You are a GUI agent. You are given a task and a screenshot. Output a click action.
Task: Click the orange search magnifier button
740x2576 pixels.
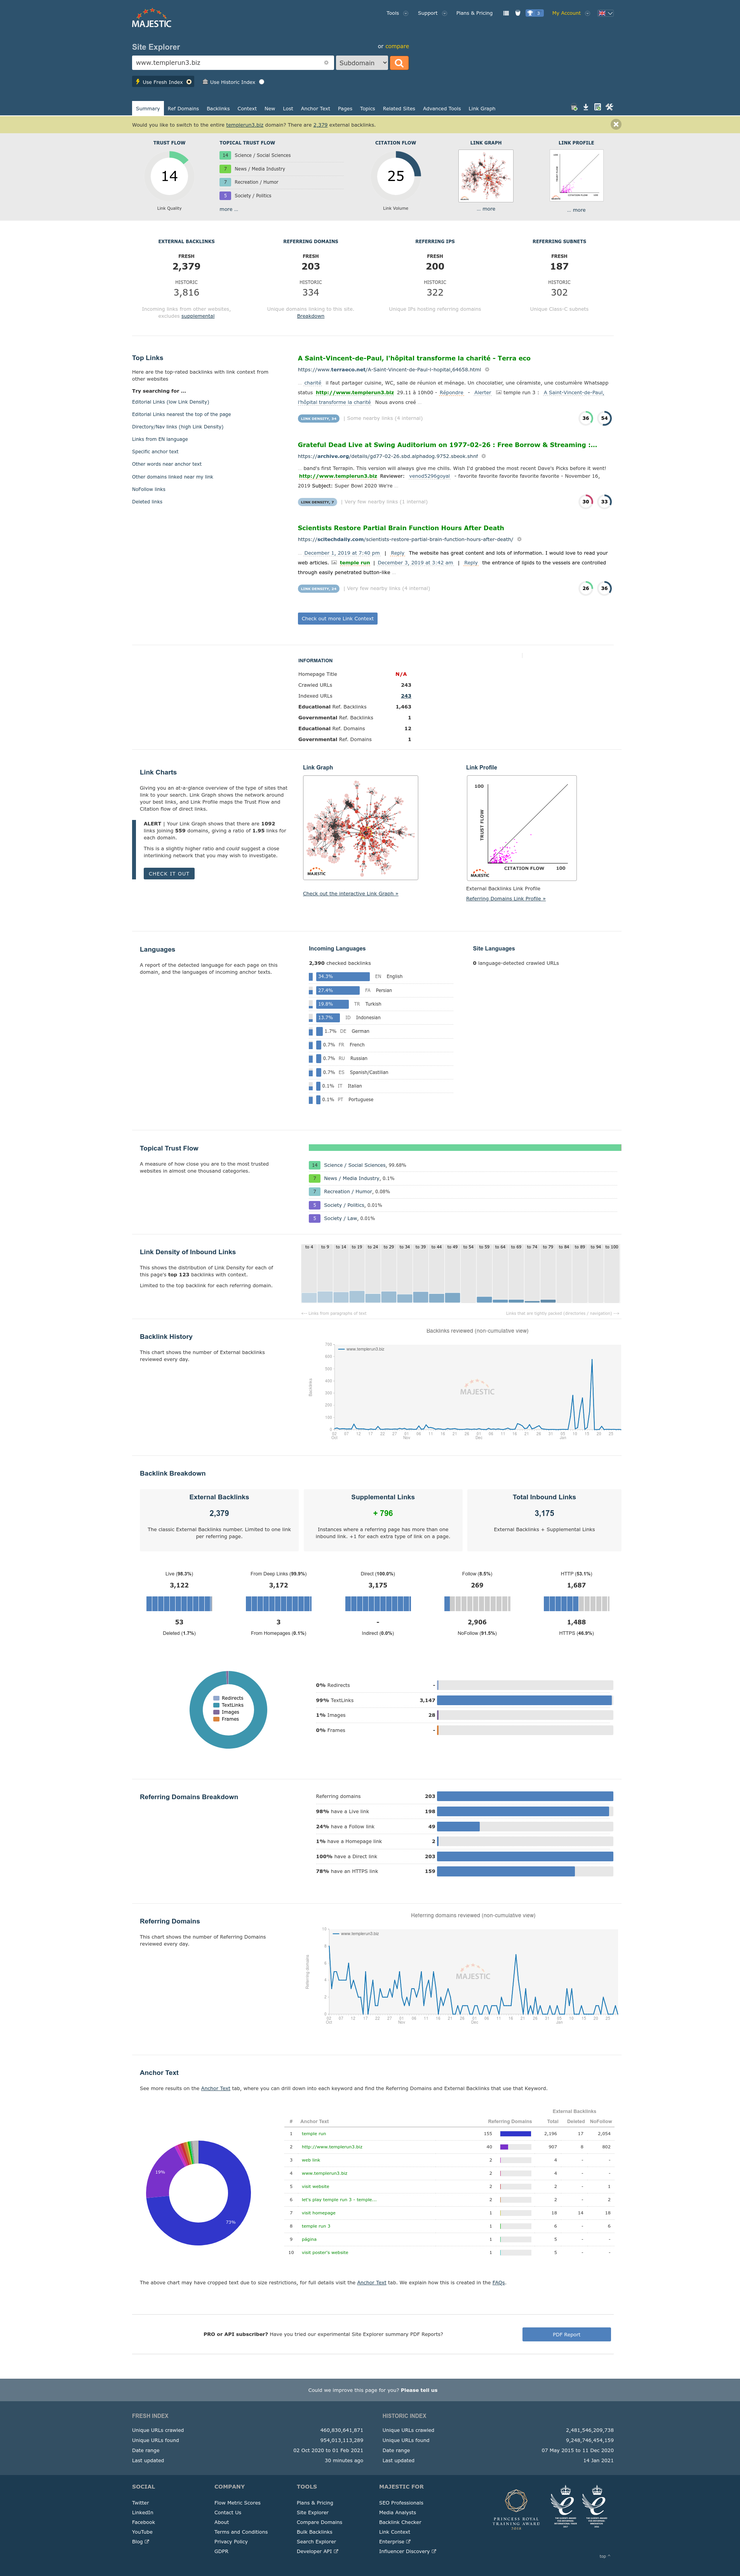(399, 63)
